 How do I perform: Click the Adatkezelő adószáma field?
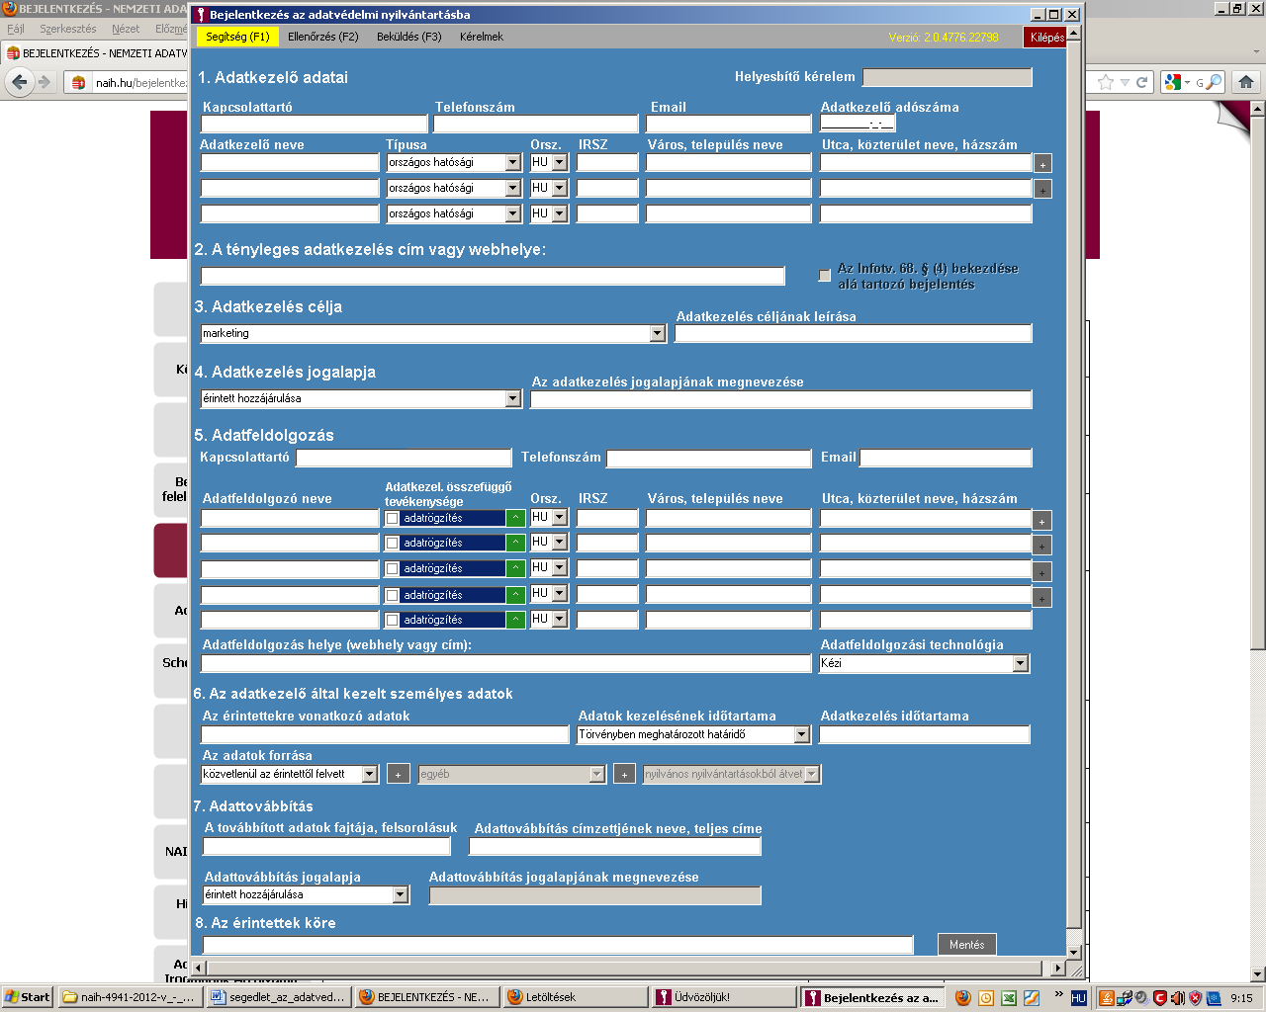coord(858,125)
